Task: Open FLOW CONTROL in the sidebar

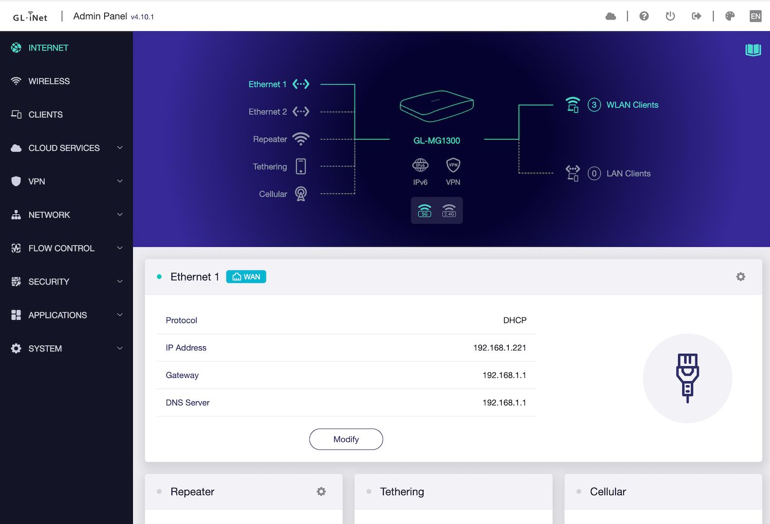Action: click(66, 248)
